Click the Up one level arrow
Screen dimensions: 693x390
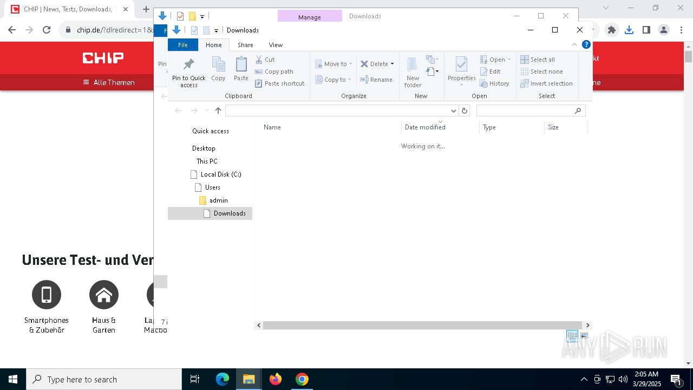218,110
